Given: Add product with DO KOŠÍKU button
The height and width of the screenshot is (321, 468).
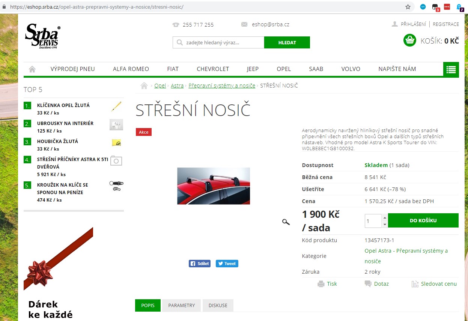Looking at the screenshot, I should coord(423,220).
